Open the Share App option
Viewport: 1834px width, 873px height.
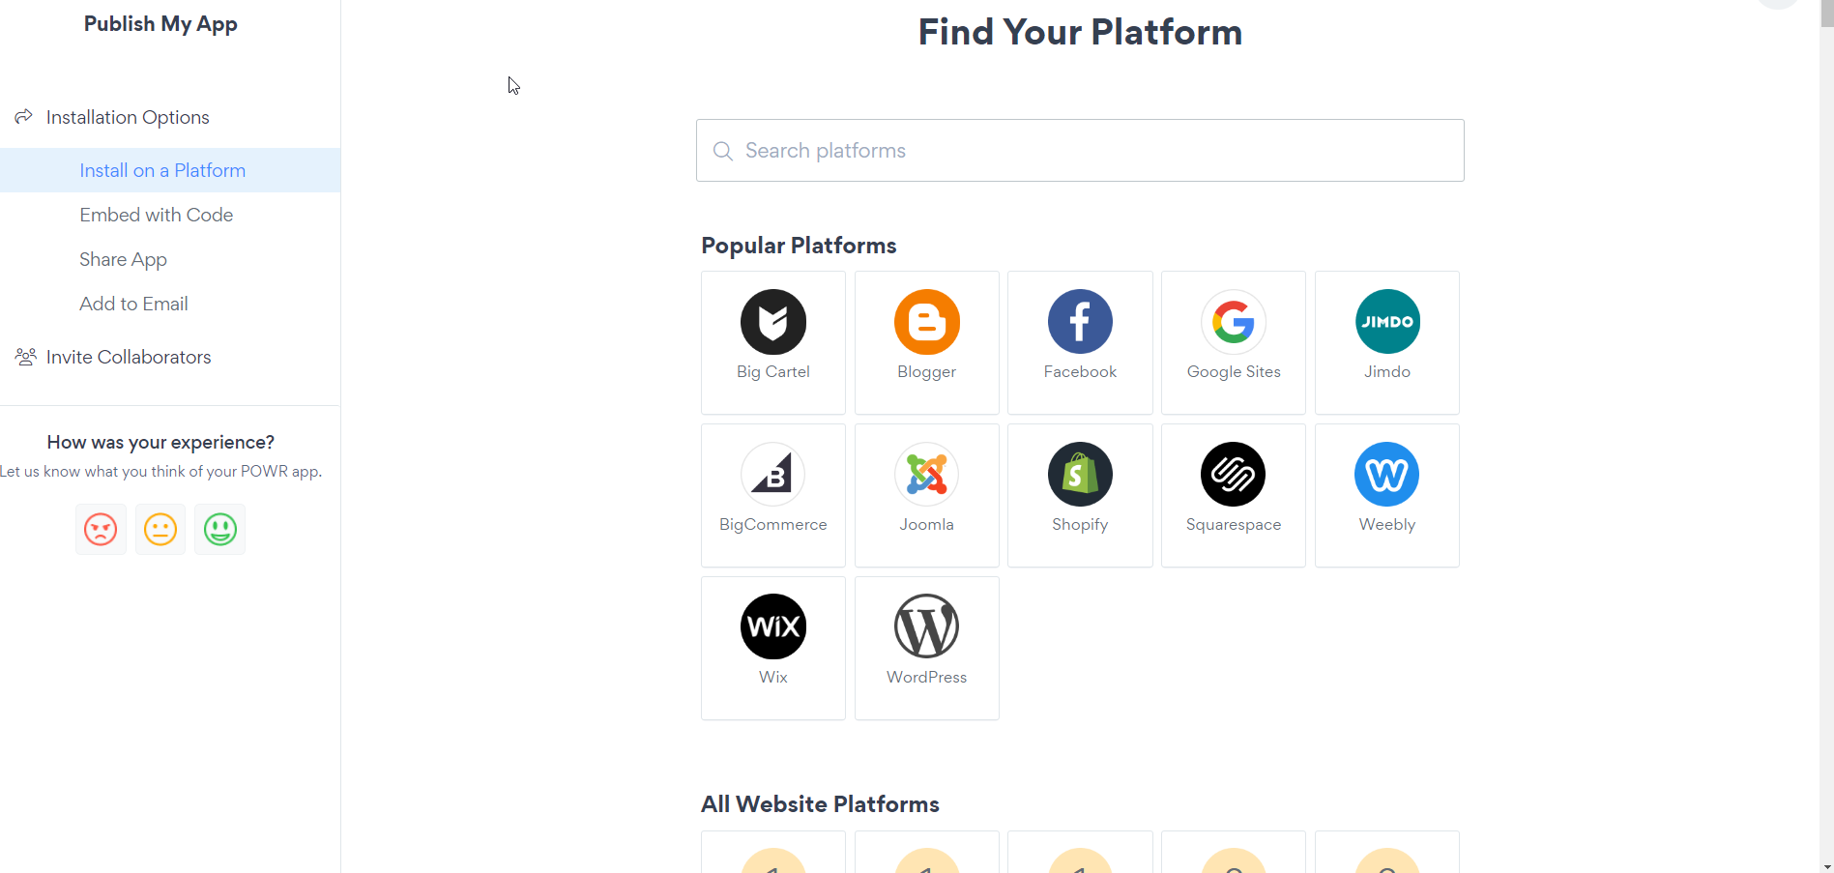pos(124,259)
